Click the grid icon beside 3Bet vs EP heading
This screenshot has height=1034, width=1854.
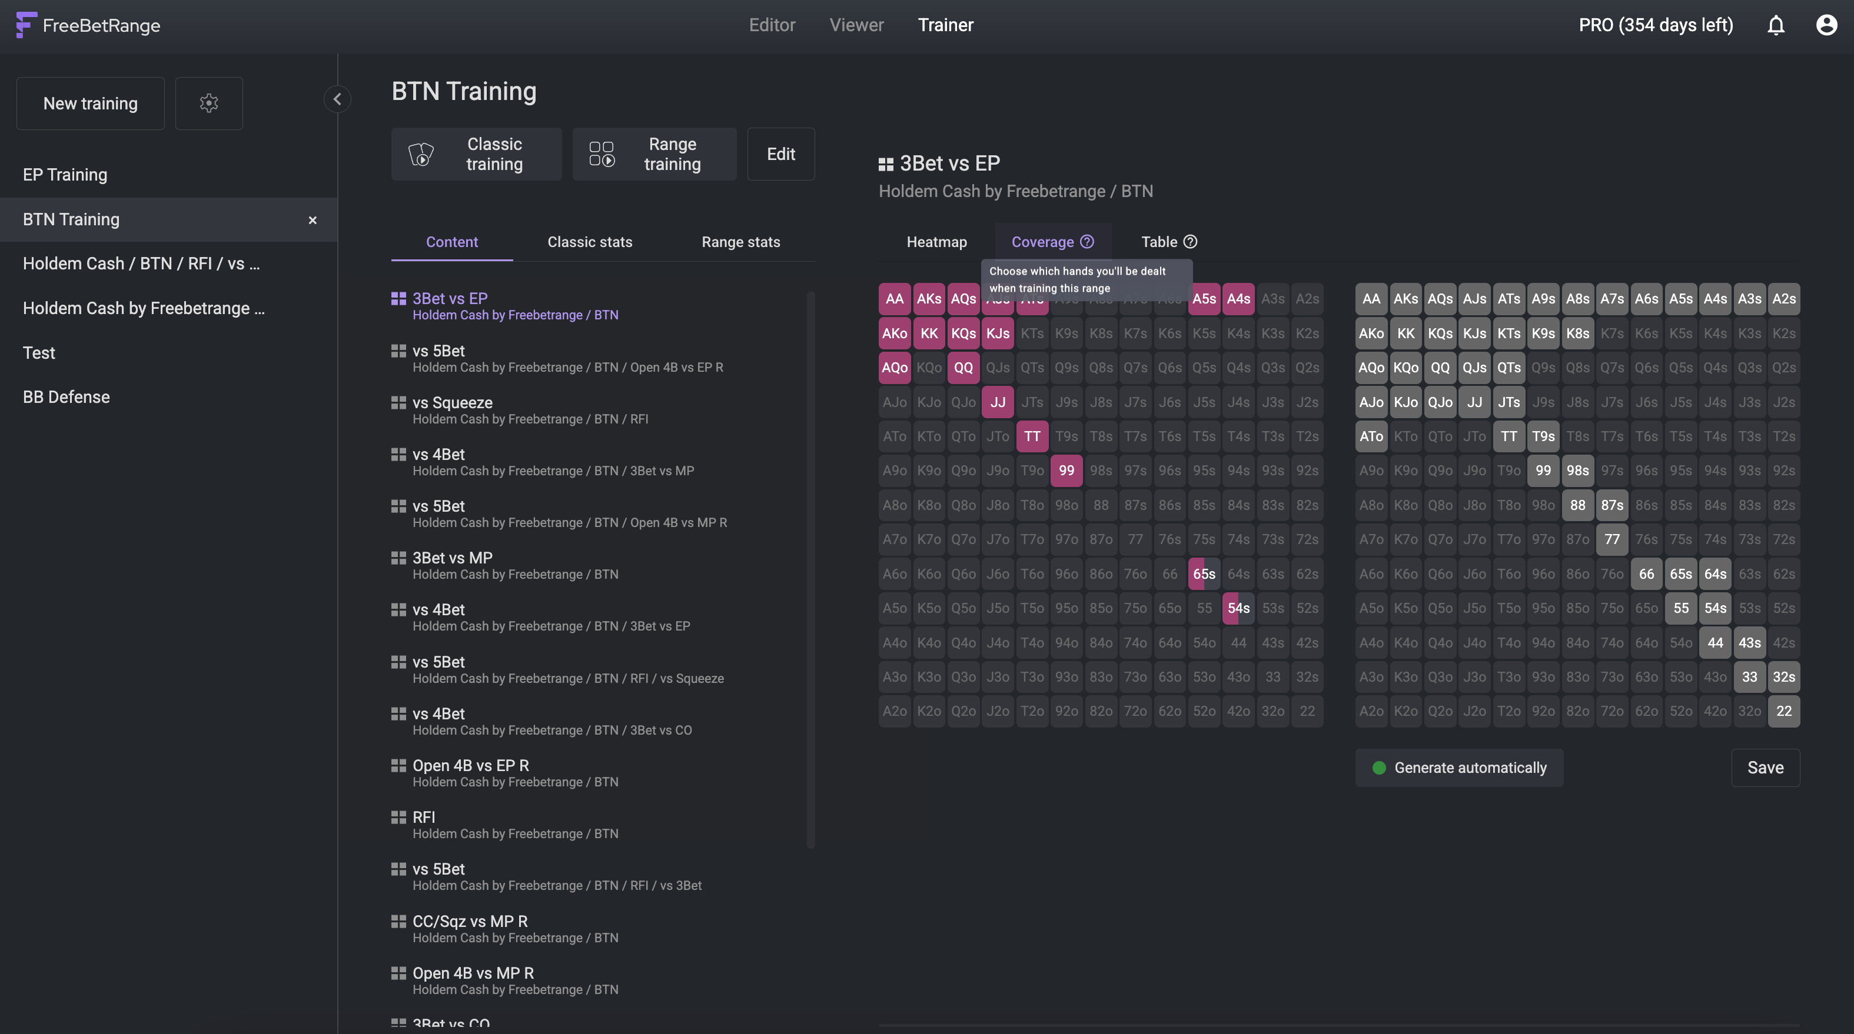coord(886,164)
